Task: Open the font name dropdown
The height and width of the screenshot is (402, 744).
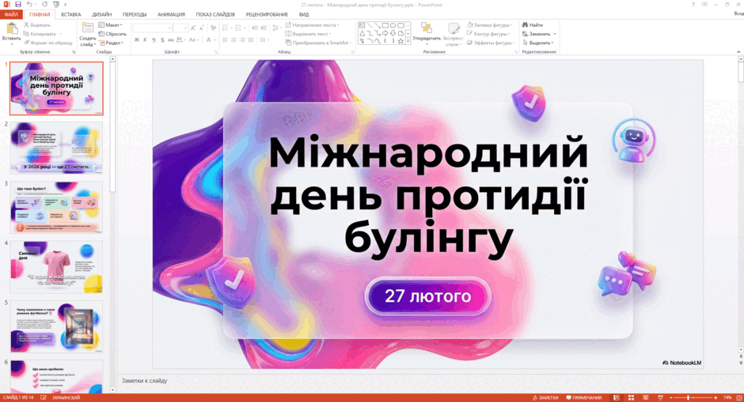Action: click(x=169, y=28)
